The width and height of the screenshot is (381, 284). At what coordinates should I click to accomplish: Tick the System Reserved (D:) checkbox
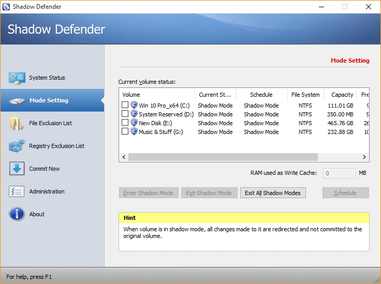tap(125, 114)
